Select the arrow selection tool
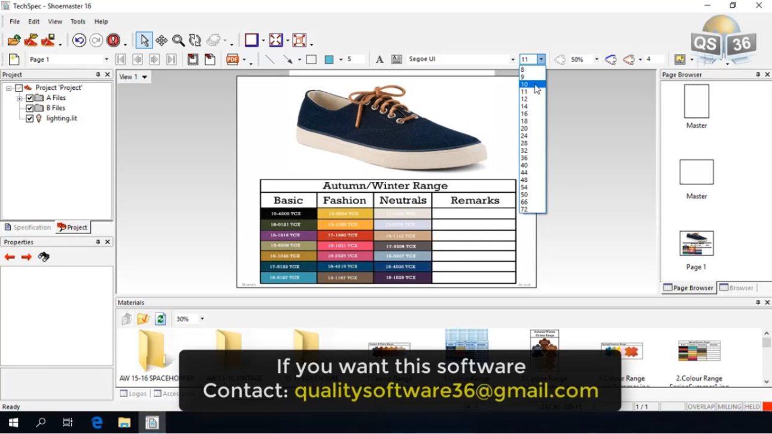The height and width of the screenshot is (434, 772). coord(144,40)
